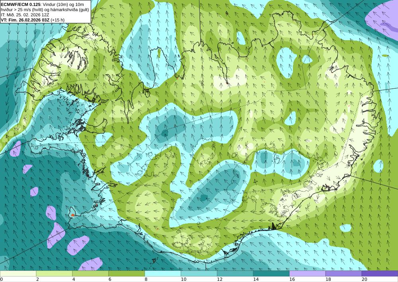Click legend scale label '8'
The image size is (398, 282).
coord(146,280)
